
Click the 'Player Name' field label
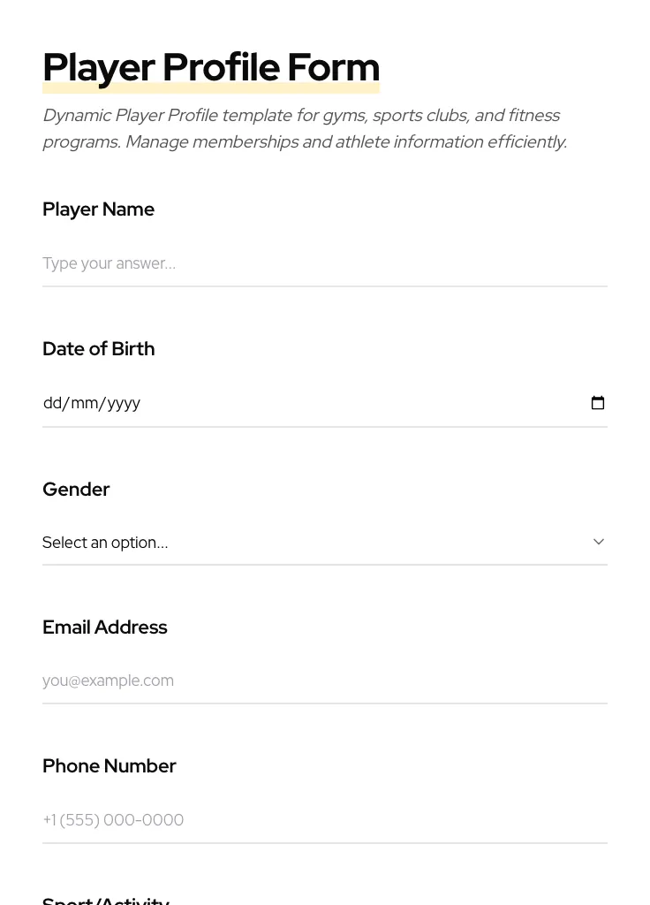point(98,209)
